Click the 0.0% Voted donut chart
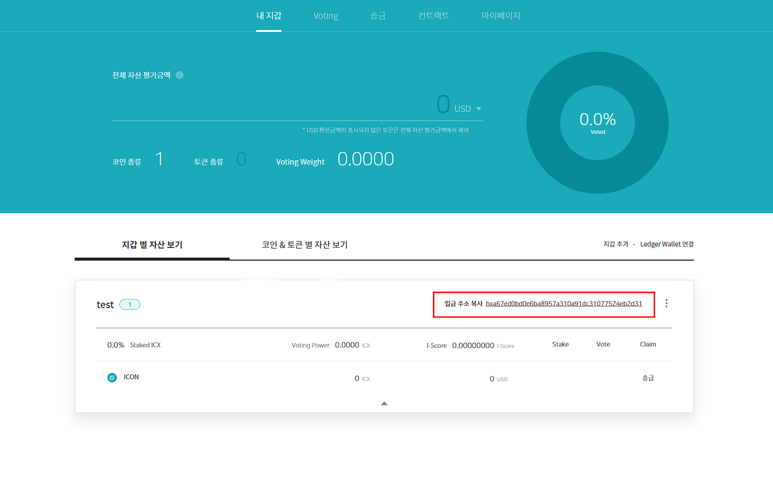Image resolution: width=773 pixels, height=495 pixels. click(597, 122)
